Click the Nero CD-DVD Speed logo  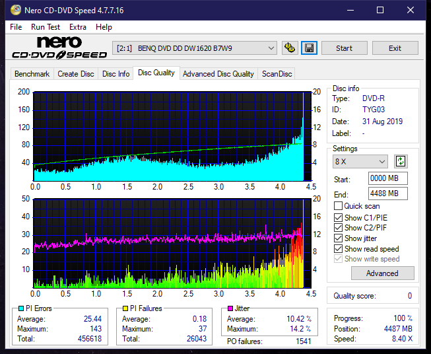point(59,48)
